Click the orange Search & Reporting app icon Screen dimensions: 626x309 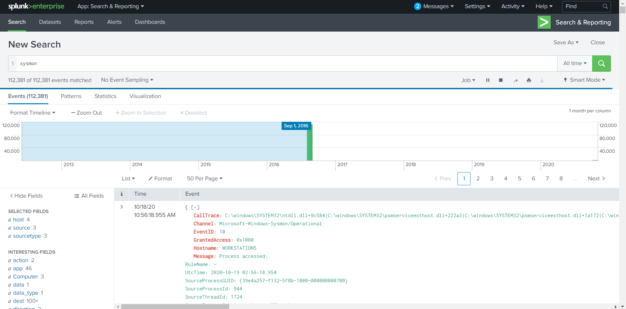(x=544, y=22)
